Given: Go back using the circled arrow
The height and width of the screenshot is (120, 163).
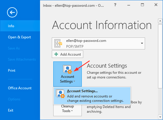Looking at the screenshot, I should point(12,12).
